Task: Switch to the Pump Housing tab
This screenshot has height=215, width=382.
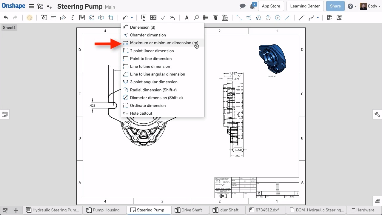Action: tap(106, 210)
